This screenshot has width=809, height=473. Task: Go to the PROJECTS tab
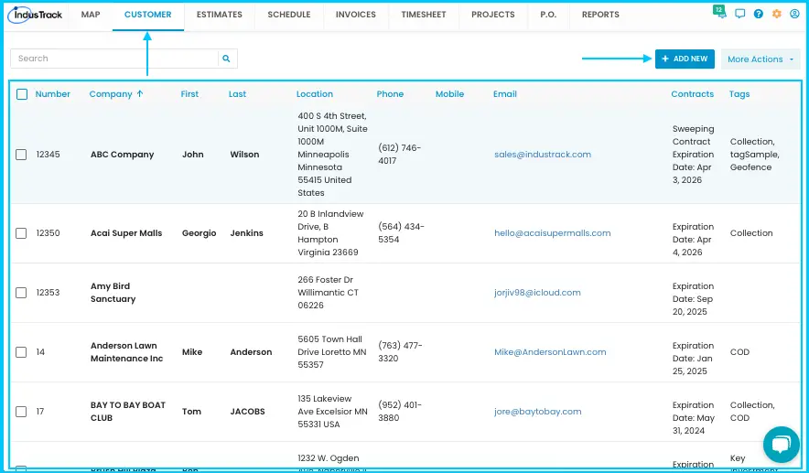[493, 15]
